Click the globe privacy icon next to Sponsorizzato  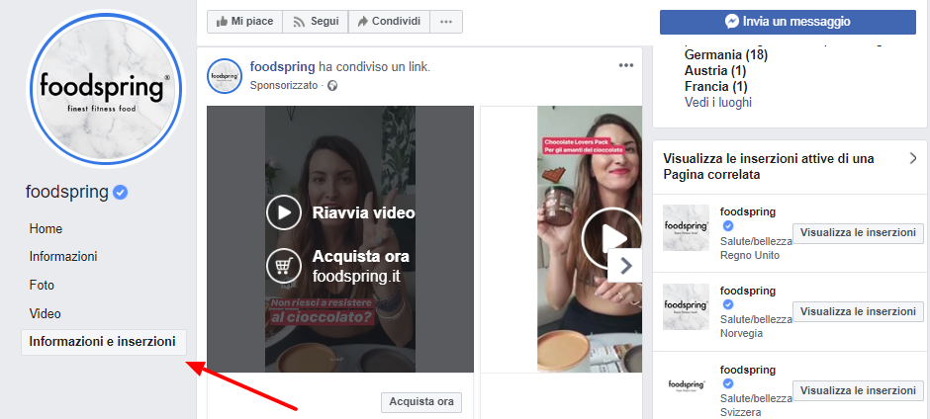click(332, 85)
